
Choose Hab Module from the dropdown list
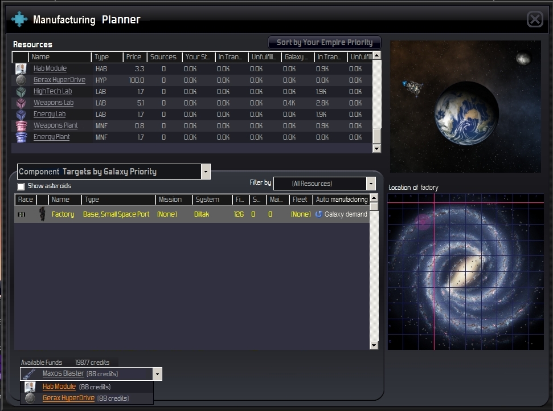click(x=59, y=386)
